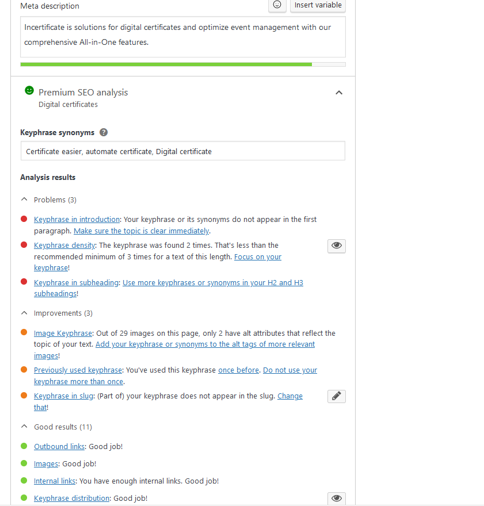Click the Keyphrase synonyms help question-mark icon
This screenshot has width=484, height=506.
(104, 132)
